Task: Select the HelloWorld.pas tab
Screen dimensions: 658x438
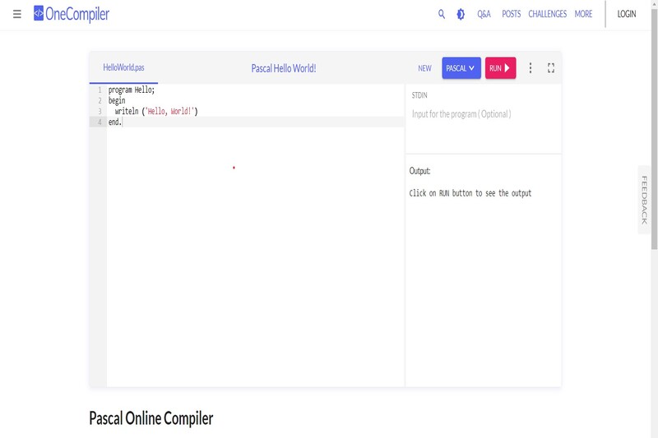Action: 123,67
